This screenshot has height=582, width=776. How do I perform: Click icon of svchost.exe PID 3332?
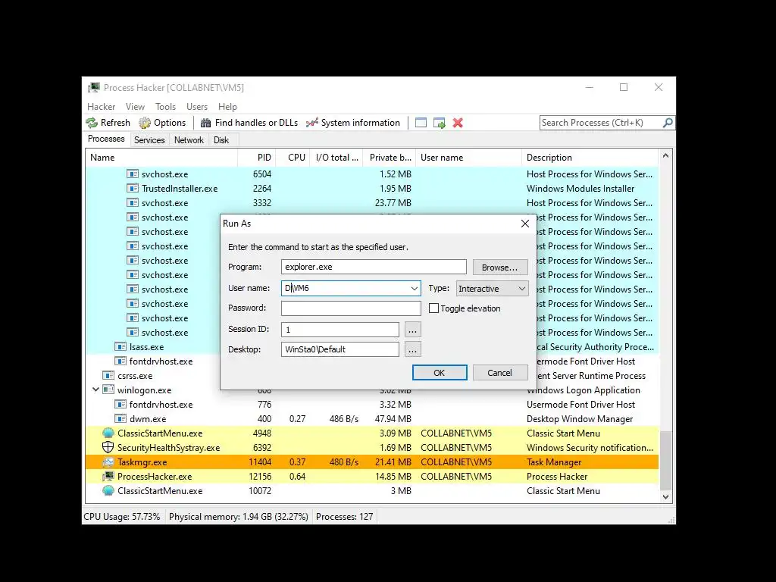click(132, 203)
